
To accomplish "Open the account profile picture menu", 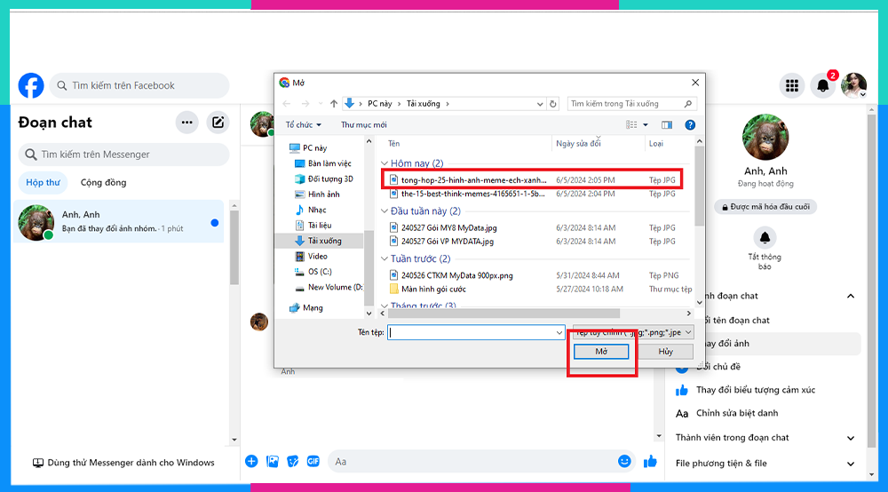I will pyautogui.click(x=854, y=85).
